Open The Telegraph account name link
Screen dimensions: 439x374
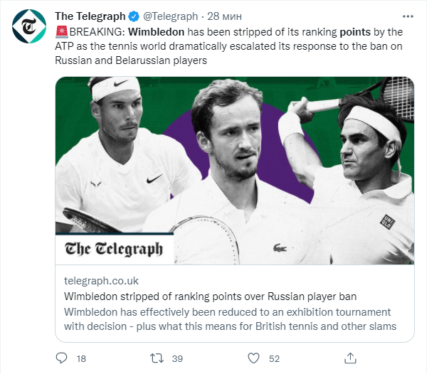[90, 16]
